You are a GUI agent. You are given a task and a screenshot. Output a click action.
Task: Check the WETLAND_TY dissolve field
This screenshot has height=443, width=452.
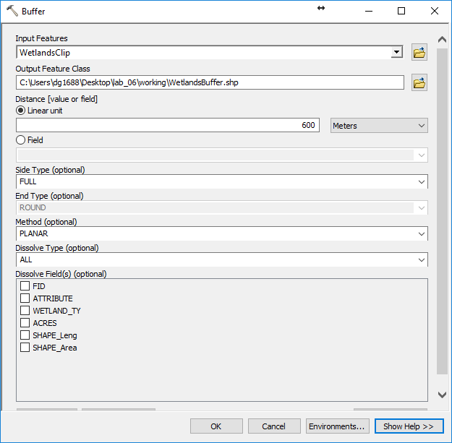25,311
